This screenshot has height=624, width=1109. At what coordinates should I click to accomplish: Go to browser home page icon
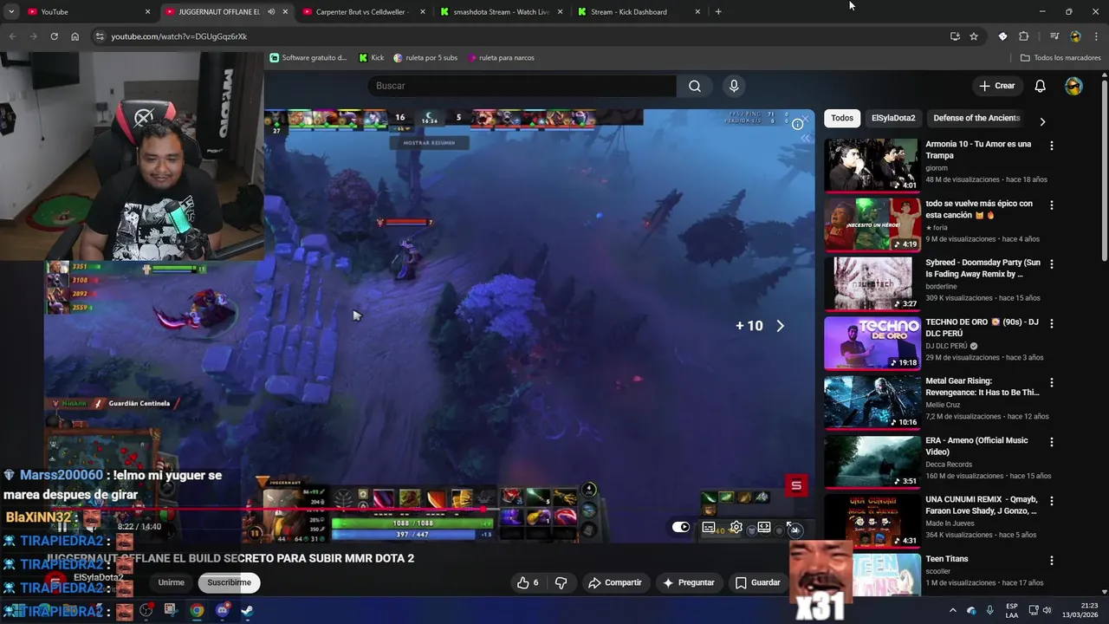[x=75, y=36]
